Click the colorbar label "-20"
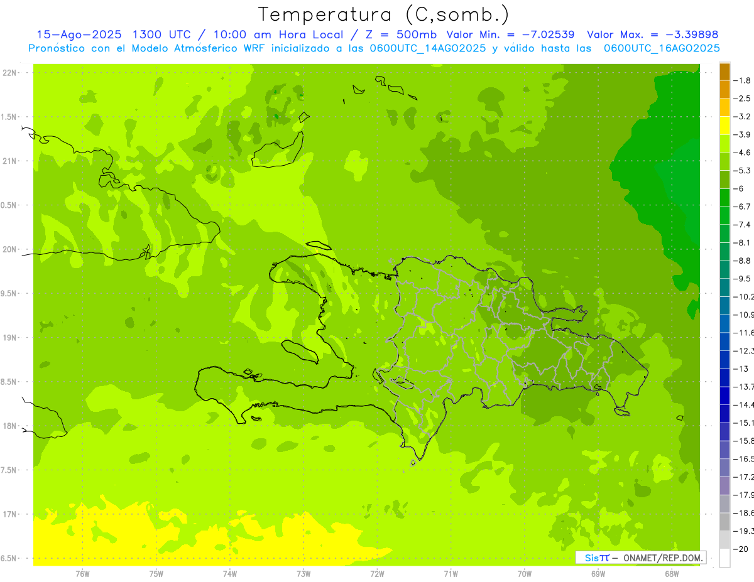 tap(741, 549)
